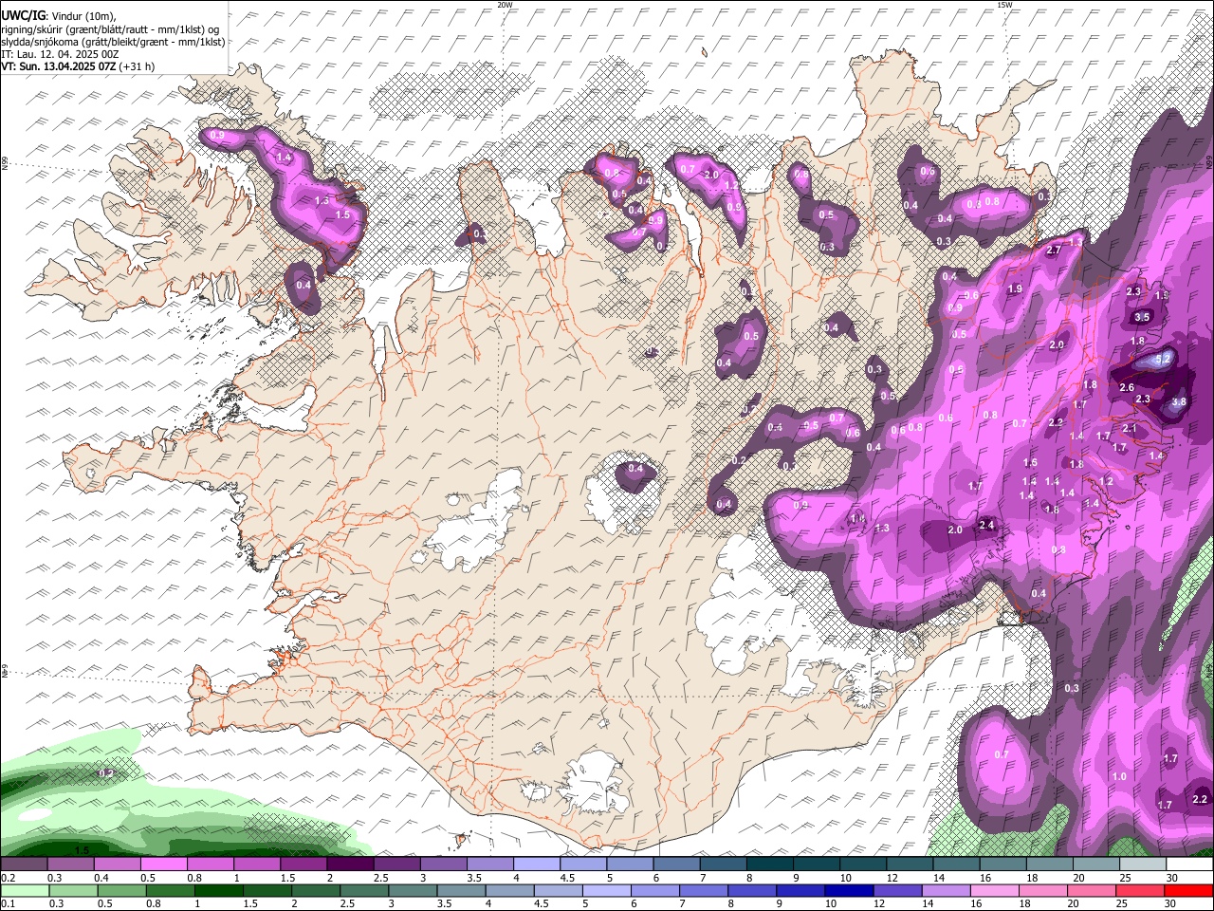Click the 5.2 precipitation peak value
This screenshot has width=1214, height=911.
point(1164,360)
